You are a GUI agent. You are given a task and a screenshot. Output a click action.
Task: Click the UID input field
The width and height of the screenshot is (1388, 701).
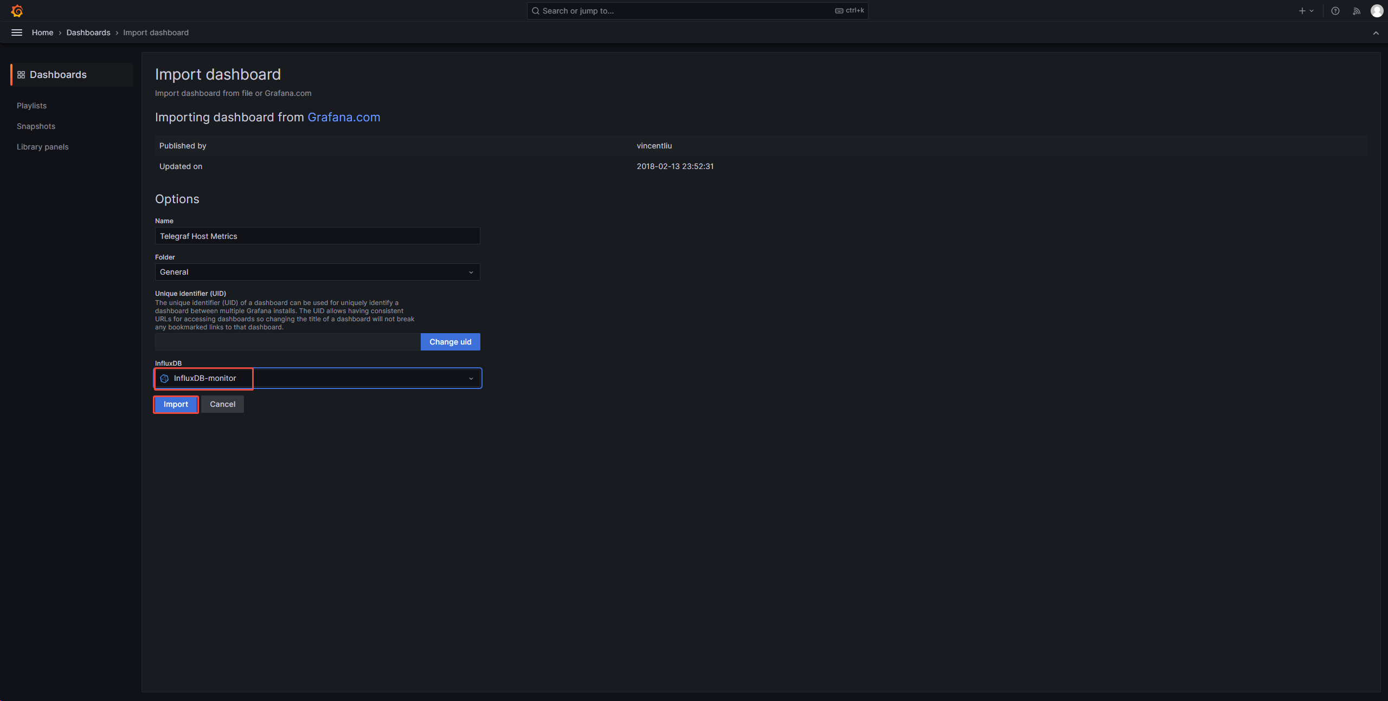tap(288, 342)
